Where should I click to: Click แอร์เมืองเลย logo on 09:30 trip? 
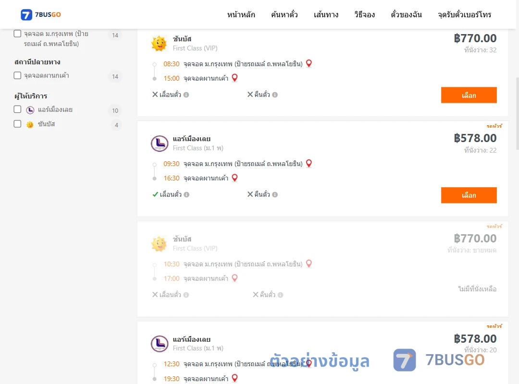(160, 144)
